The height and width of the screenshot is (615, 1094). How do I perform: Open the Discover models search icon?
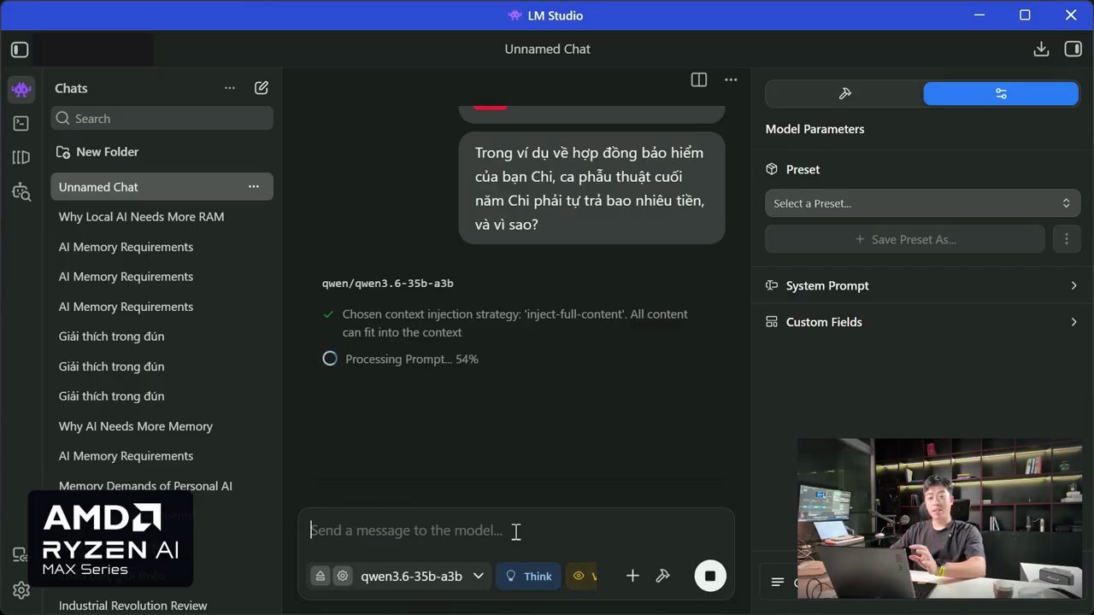(21, 191)
